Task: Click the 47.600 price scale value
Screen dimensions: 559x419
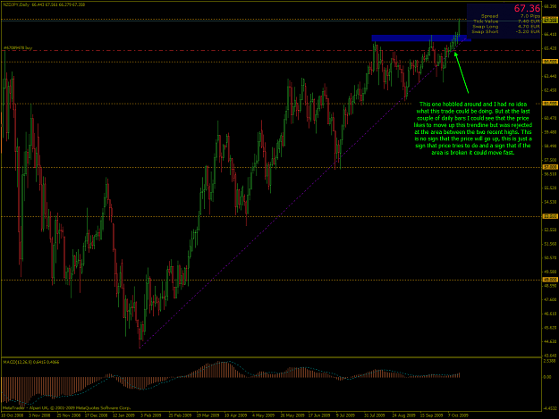Action: [x=550, y=300]
